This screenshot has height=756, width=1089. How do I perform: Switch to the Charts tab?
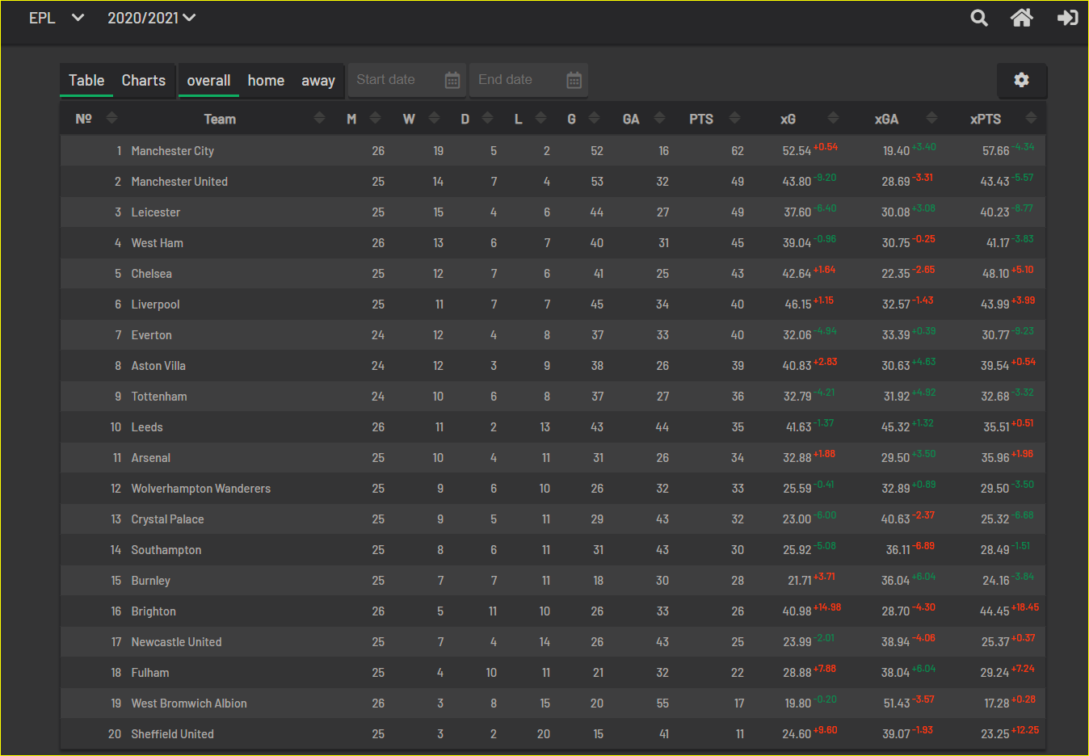coord(144,81)
